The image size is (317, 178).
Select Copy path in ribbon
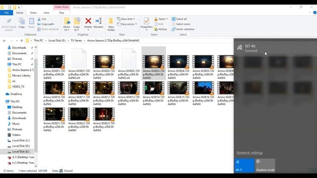(46, 24)
